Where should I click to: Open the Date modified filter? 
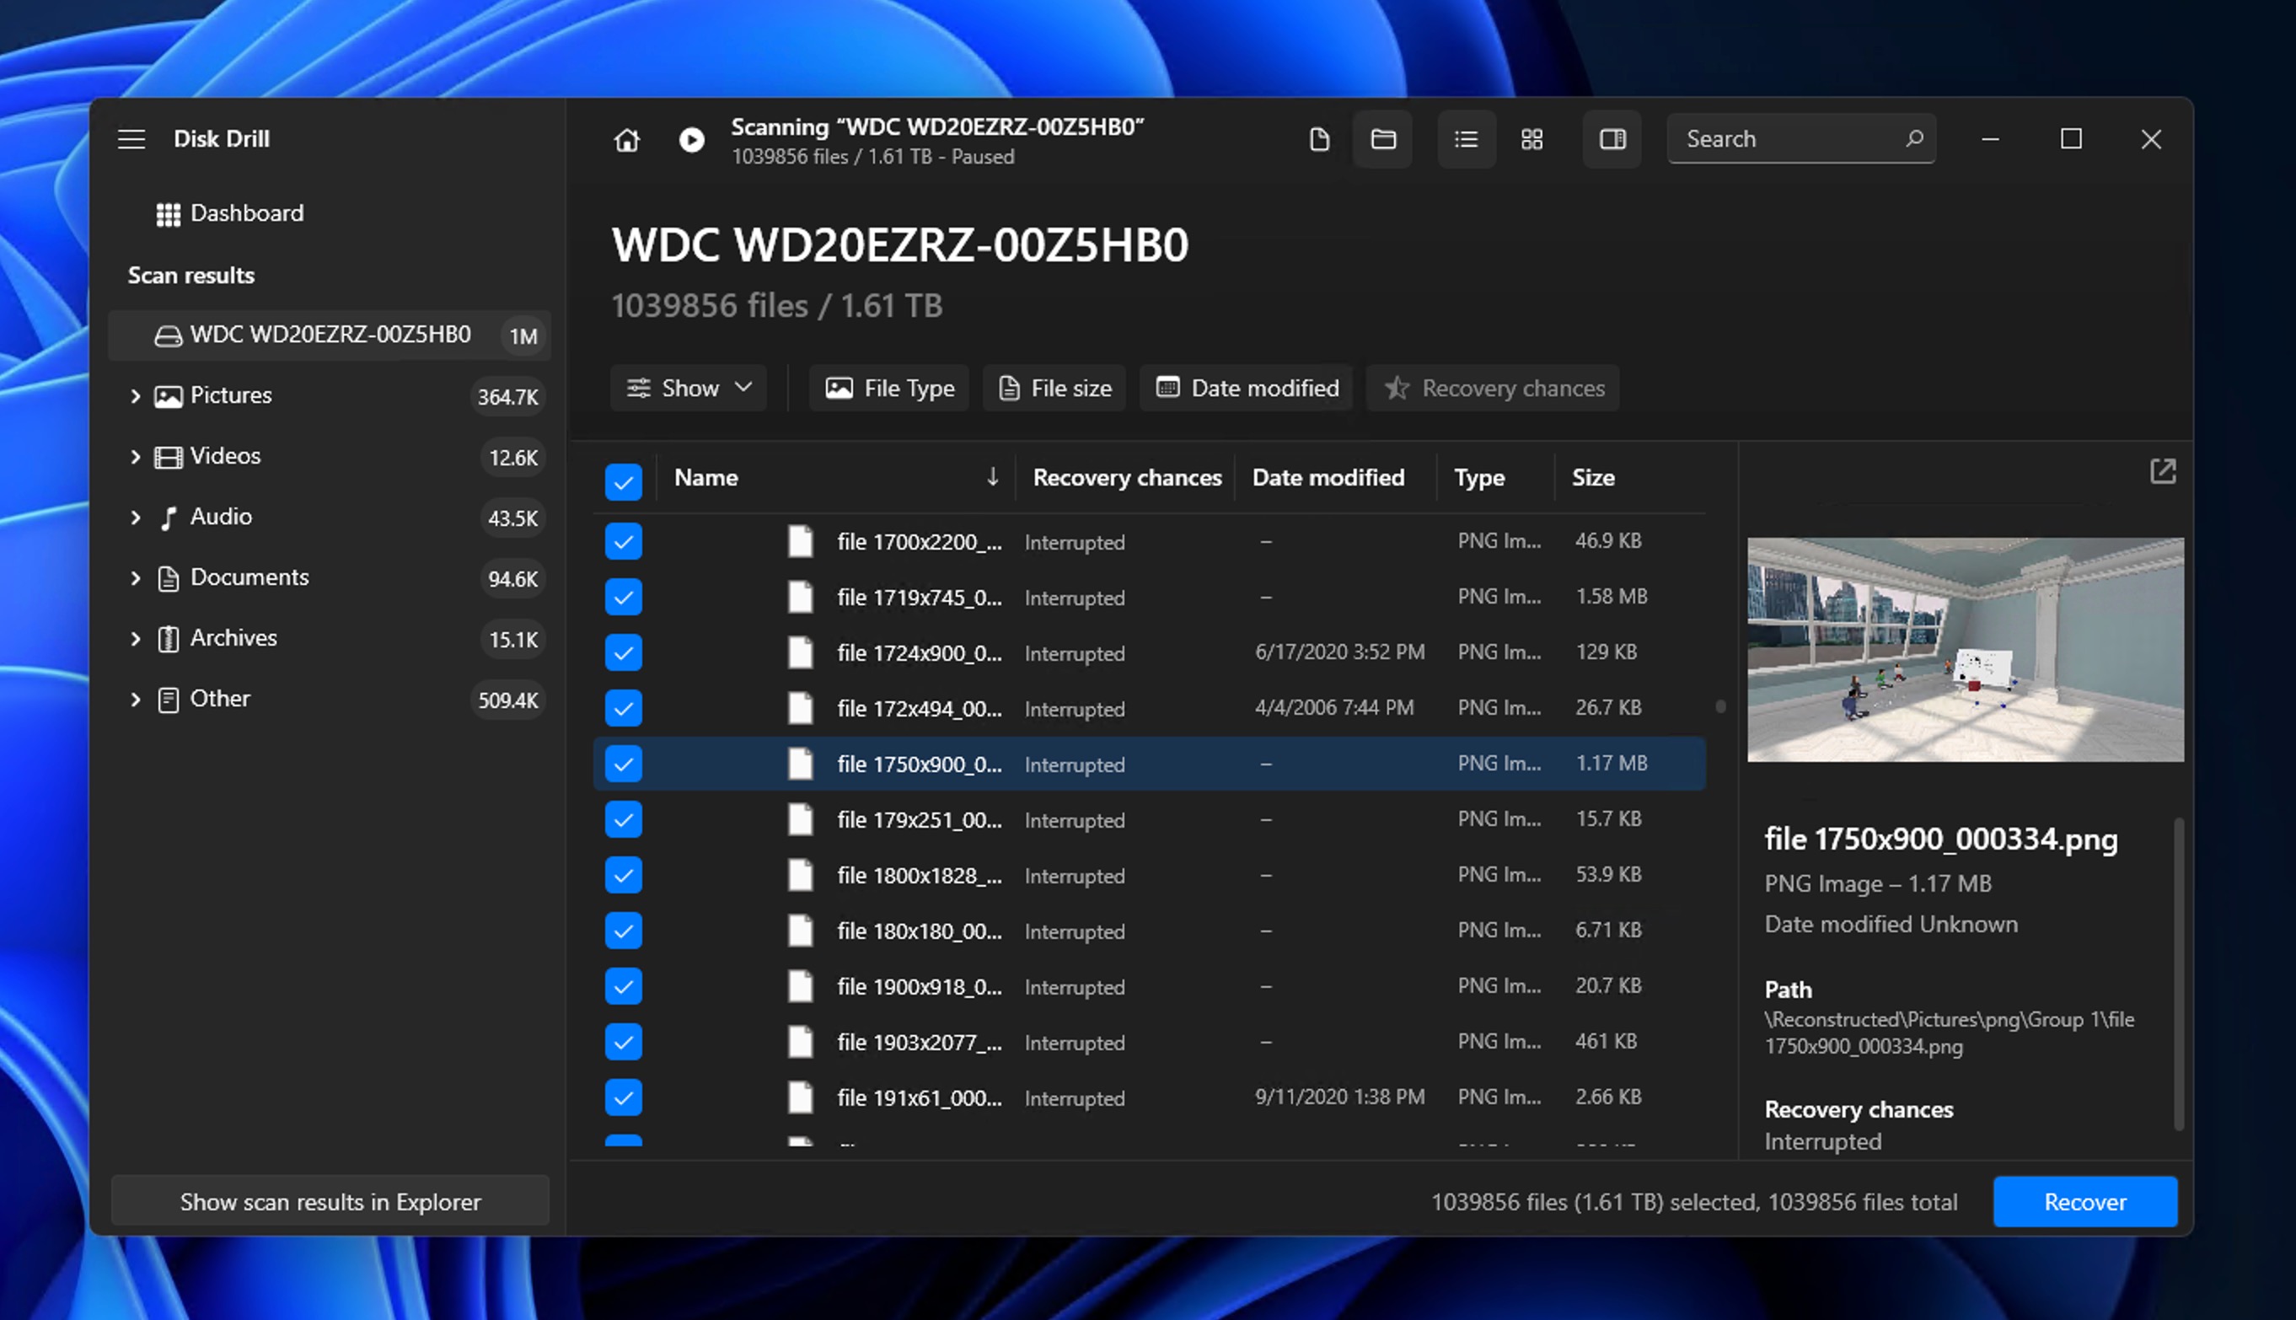click(1247, 388)
